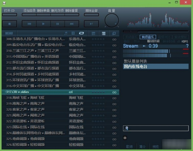Select track 325.劲曲调频
Viewport: 193px width, 151px height.
tap(60, 139)
